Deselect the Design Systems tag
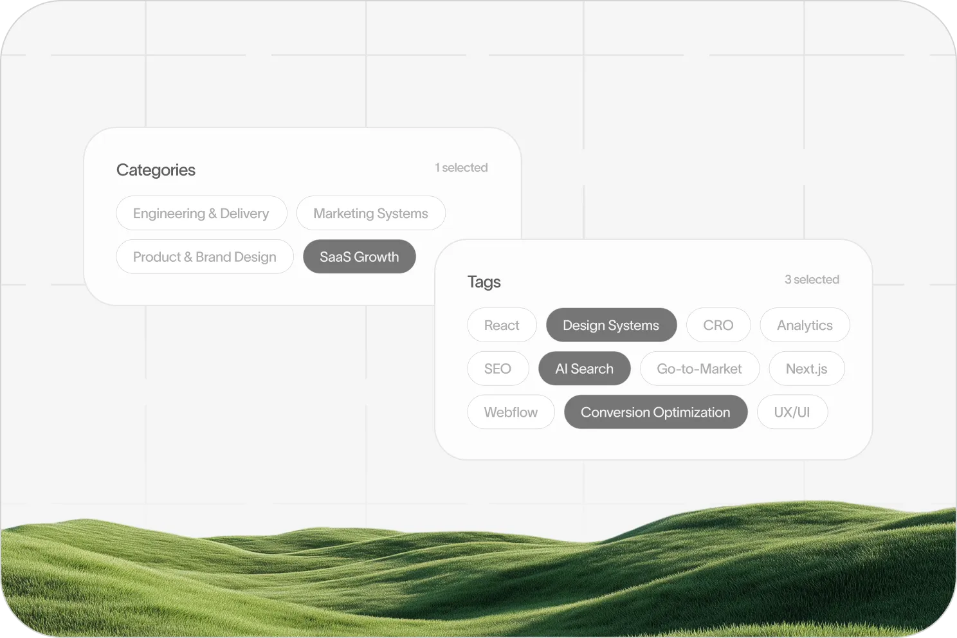The width and height of the screenshot is (957, 638). [x=611, y=325]
